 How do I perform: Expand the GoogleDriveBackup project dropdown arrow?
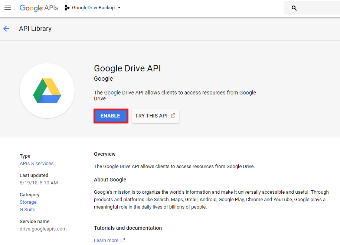tap(119, 7)
